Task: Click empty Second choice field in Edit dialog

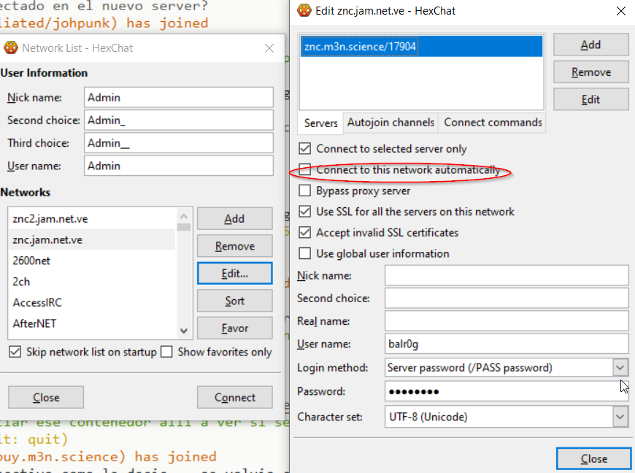Action: [507, 298]
